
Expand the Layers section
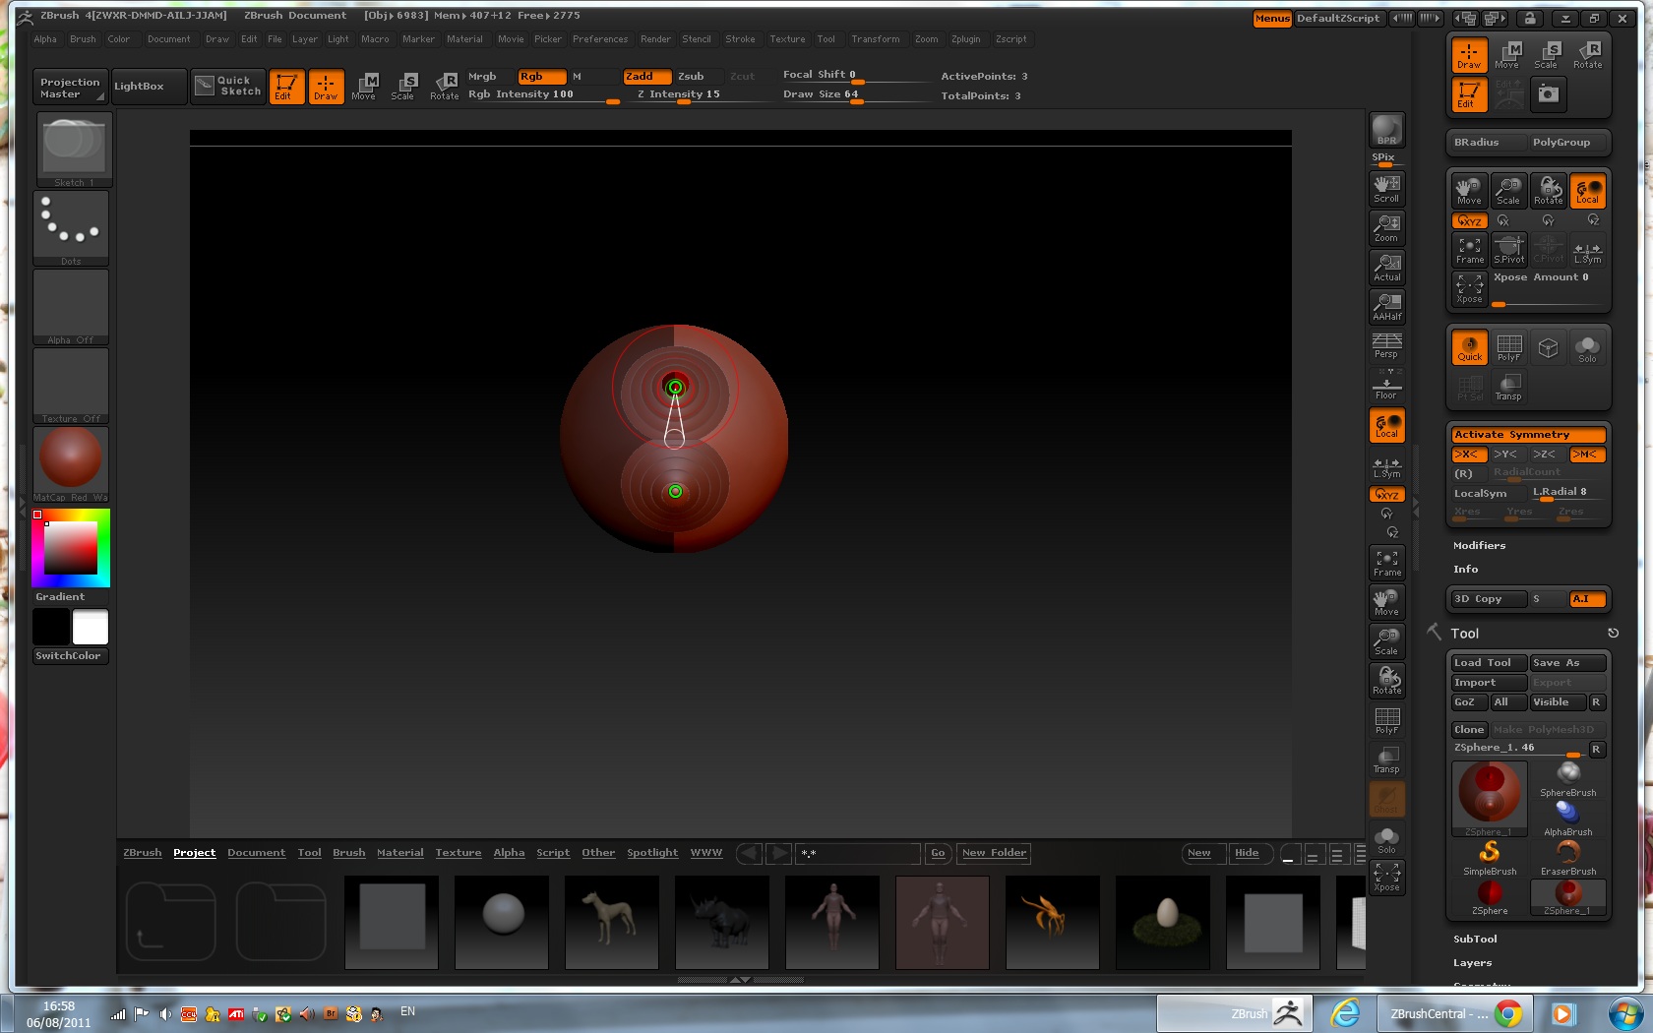1472,963
